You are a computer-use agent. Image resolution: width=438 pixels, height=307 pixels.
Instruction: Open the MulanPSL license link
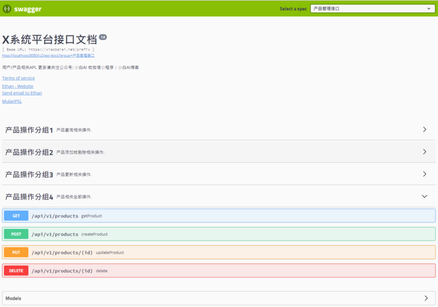[12, 101]
